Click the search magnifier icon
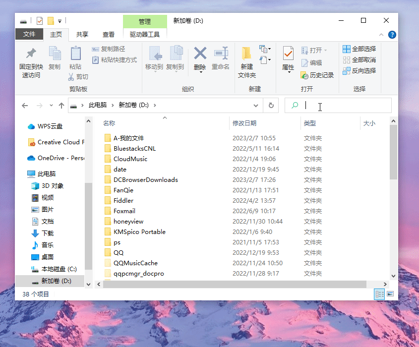This screenshot has height=347, width=419. (295, 105)
